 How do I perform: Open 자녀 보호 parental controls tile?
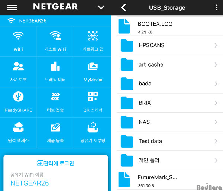click(18, 72)
